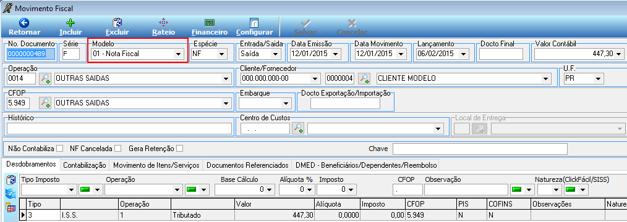Click the green icon beside Natureza field

tap(571, 190)
